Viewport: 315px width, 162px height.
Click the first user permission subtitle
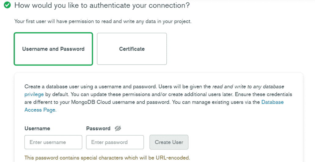(103, 21)
